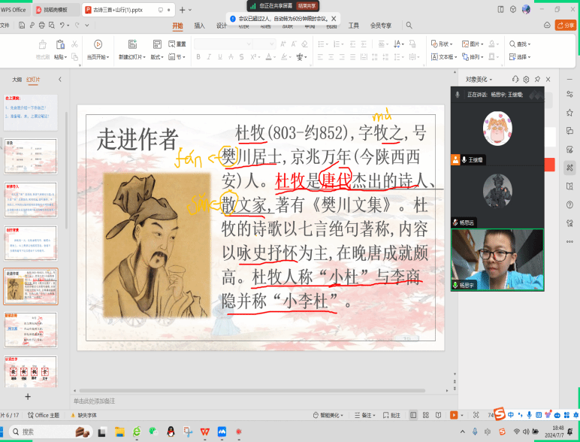Switch to normal view in status bar

(x=413, y=415)
